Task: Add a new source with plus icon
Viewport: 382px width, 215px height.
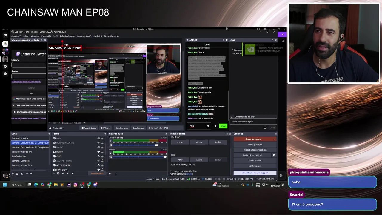Action: (x=54, y=173)
